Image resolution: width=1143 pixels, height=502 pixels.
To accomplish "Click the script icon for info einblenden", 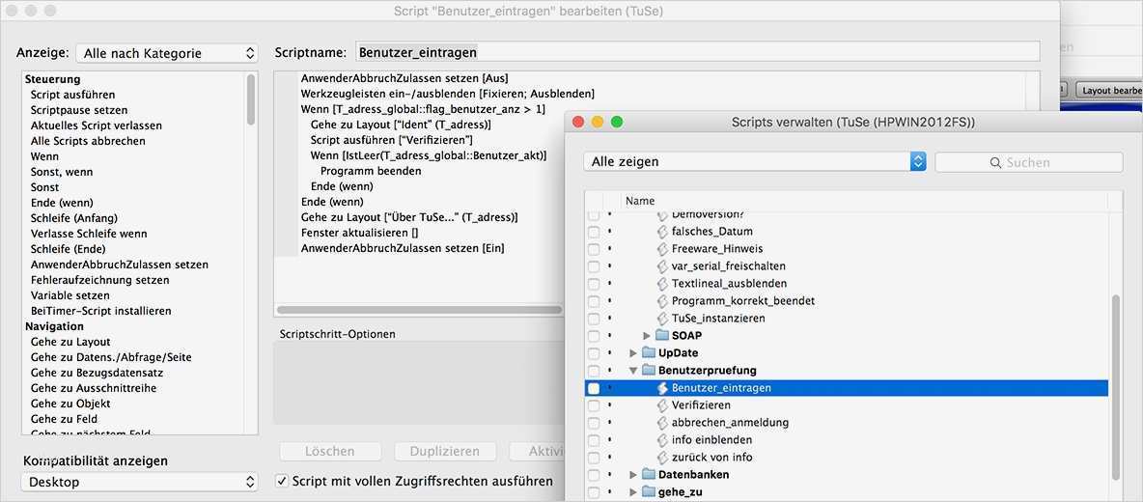I will [662, 440].
